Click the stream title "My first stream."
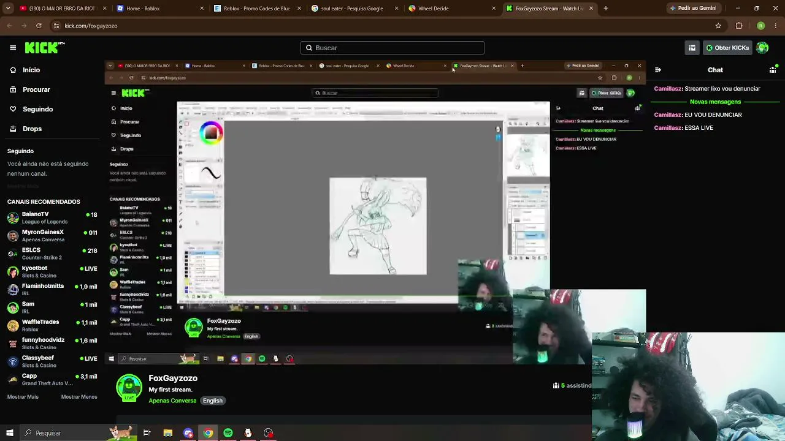Screen dimensions: 785x441 [170, 390]
